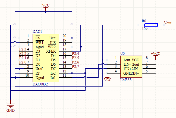Click the R0 designator text

click(x=144, y=21)
